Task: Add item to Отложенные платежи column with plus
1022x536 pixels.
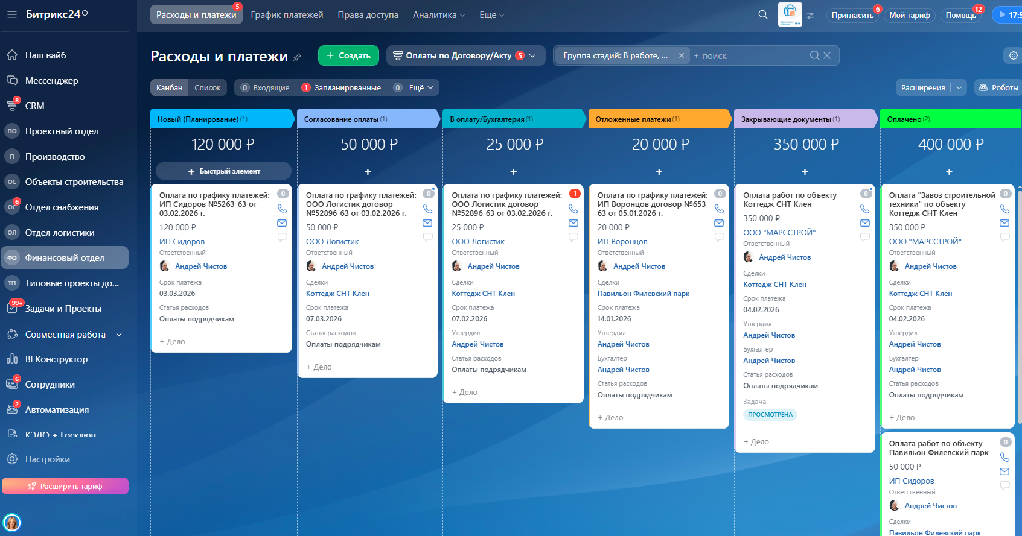Action: (659, 172)
